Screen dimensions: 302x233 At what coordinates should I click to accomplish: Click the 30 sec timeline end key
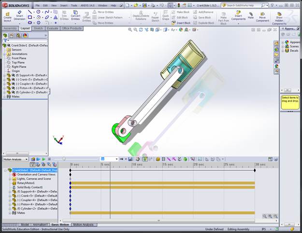click(x=254, y=170)
